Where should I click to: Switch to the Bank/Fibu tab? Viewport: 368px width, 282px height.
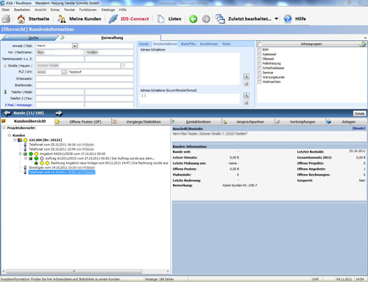pyautogui.click(x=188, y=44)
